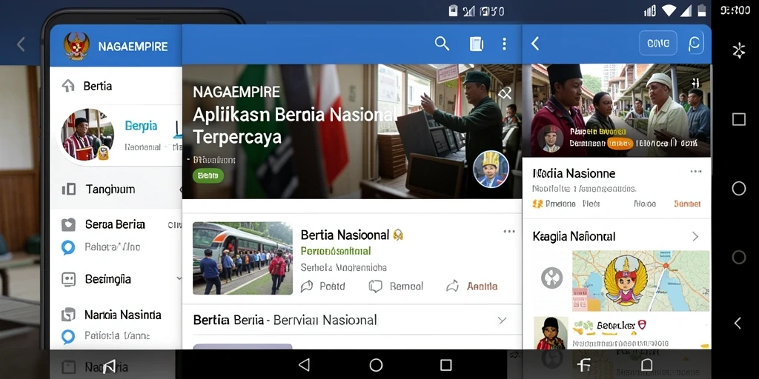Tap the Android home circle in center nav bar
Viewport: 759px width, 379px height.
[376, 364]
